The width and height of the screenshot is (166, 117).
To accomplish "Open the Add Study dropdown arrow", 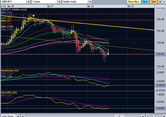I will [18, 116].
